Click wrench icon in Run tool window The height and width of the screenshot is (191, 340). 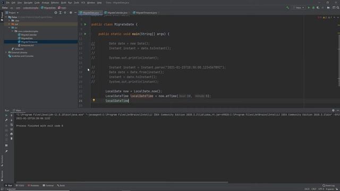pos(6,120)
